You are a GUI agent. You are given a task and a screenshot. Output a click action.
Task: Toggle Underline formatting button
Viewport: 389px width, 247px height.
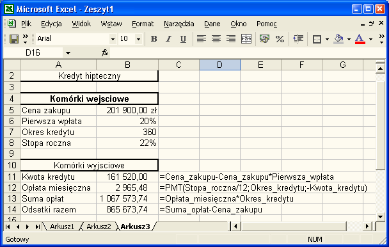tap(184, 39)
